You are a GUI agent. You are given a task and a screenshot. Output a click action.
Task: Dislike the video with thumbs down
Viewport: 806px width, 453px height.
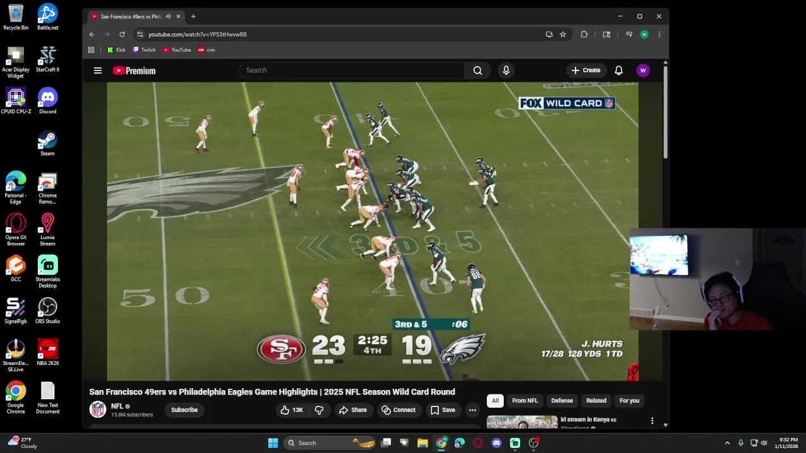click(319, 410)
